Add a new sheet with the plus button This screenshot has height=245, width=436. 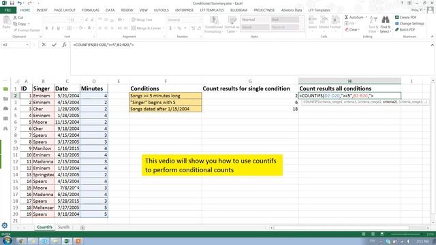82,227
